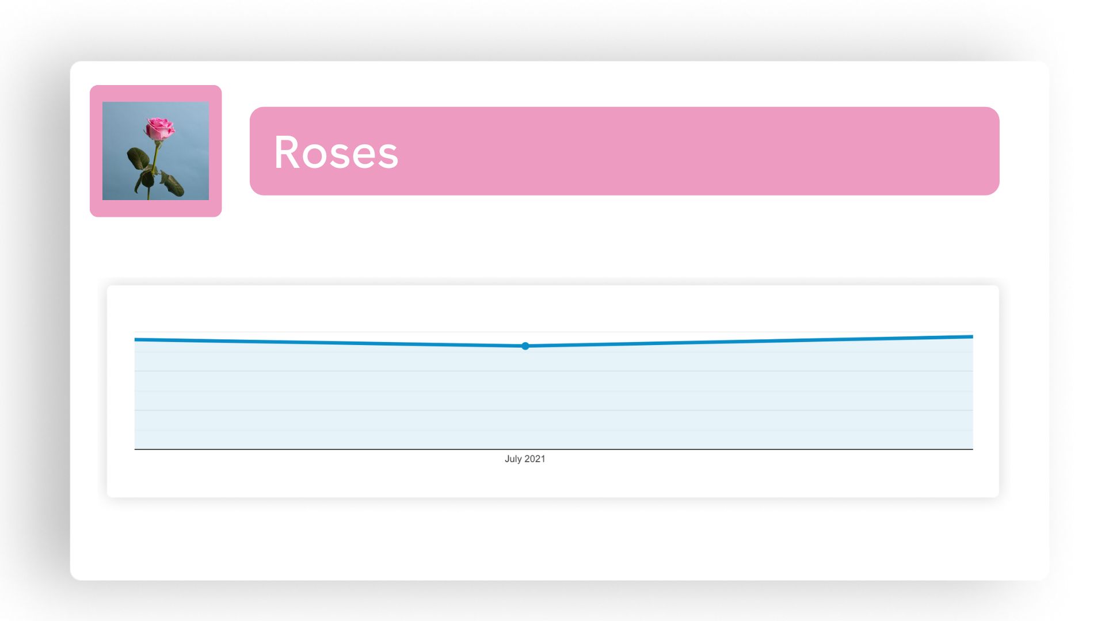Click the letter "R" in the Roses title
This screenshot has width=1105, height=621.
286,152
